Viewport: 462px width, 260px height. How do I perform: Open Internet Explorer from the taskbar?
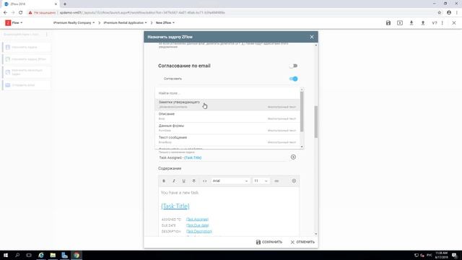[x=41, y=255]
